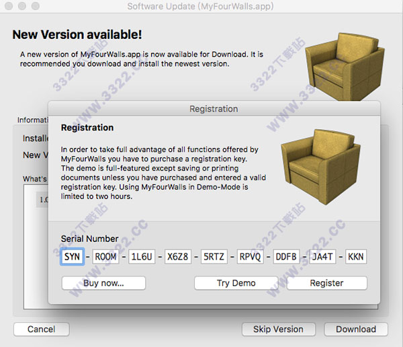Screen dimensions: 403x347
Task: Select the serial field containing KKN
Action: (x=356, y=257)
